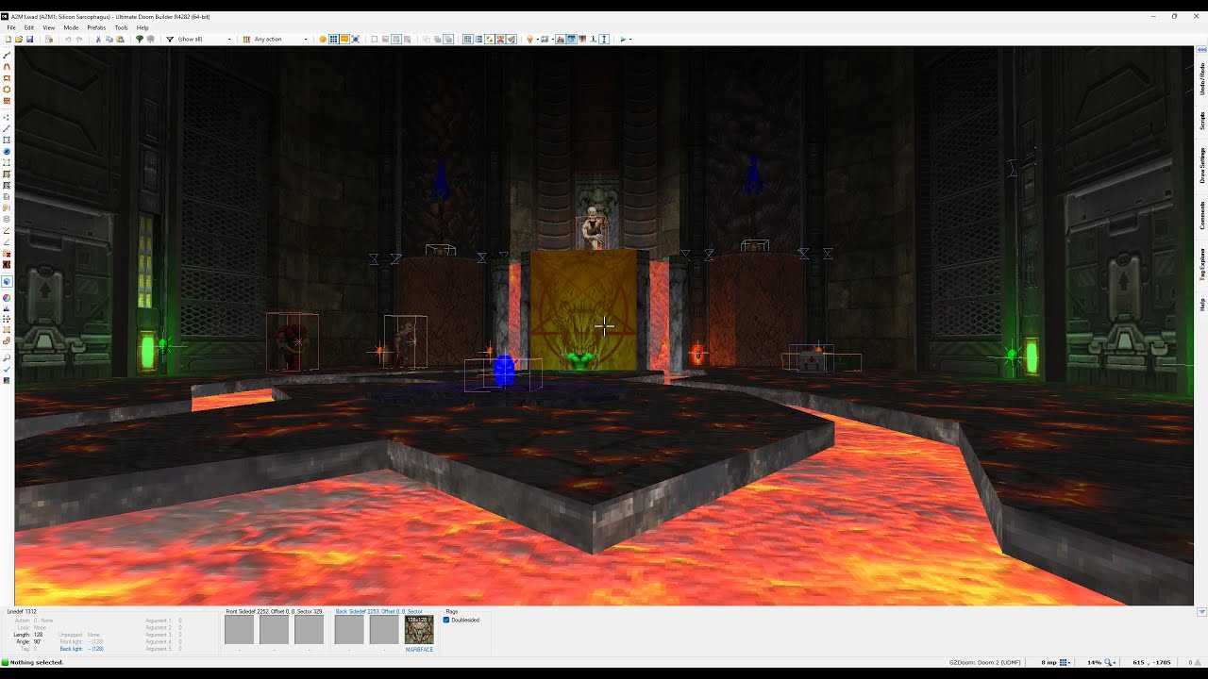This screenshot has width=1208, height=679.
Task: Open the Help menu in menu bar
Action: [x=143, y=27]
